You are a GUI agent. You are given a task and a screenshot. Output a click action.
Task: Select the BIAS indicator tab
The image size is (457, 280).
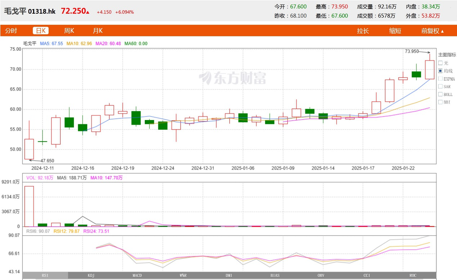[x=275, y=275]
